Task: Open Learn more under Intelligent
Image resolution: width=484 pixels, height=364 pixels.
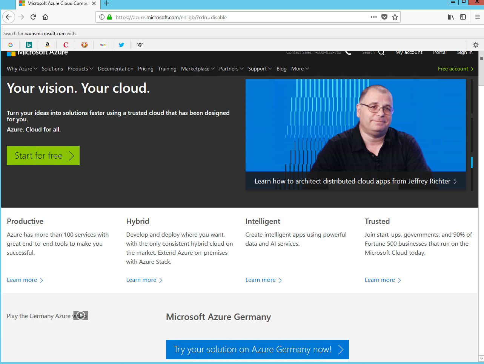Action: coord(263,280)
